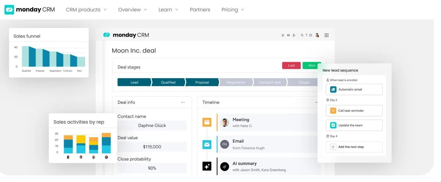
Task: Click the AI summary round black avatar
Action: [225, 166]
